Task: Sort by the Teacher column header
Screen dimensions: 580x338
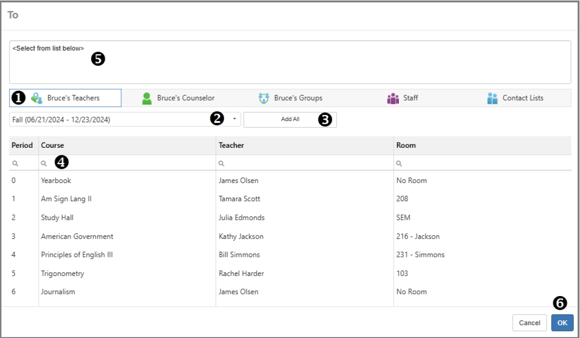Action: point(231,145)
